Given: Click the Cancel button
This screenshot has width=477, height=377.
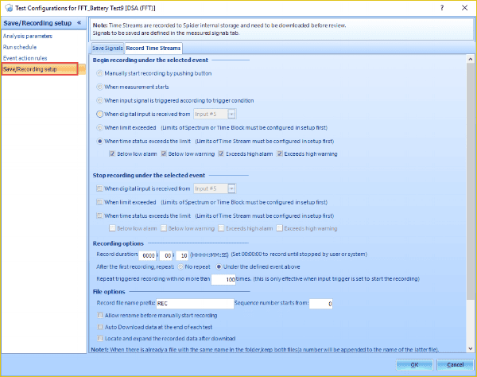Looking at the screenshot, I should pyautogui.click(x=455, y=364).
